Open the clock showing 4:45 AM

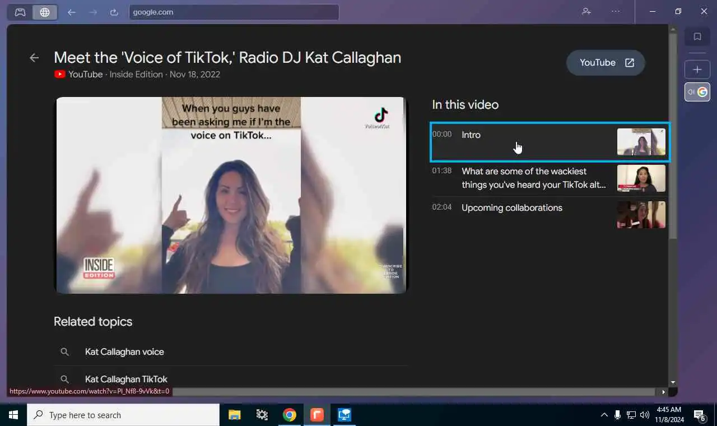669,415
